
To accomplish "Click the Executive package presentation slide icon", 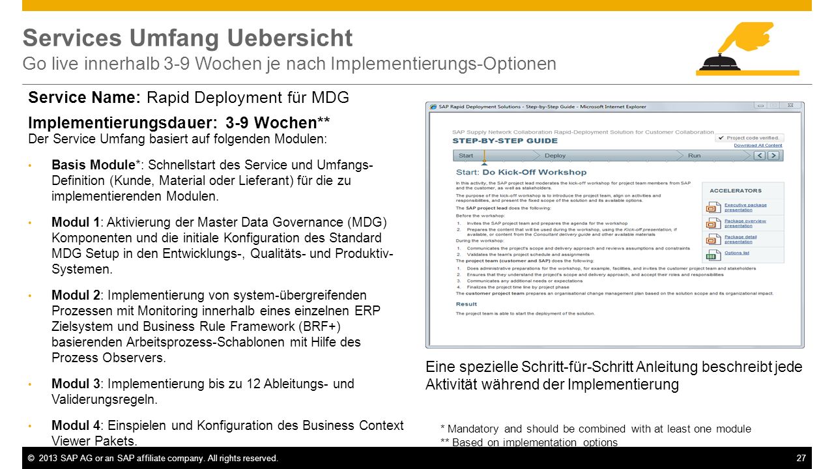I will tap(713, 208).
